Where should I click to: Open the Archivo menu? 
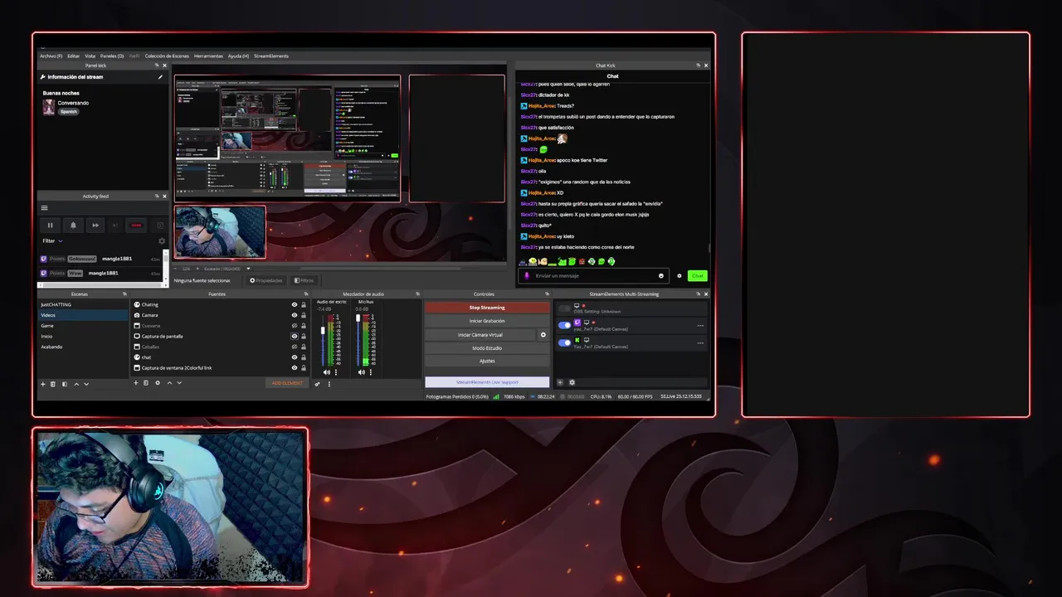pos(51,56)
